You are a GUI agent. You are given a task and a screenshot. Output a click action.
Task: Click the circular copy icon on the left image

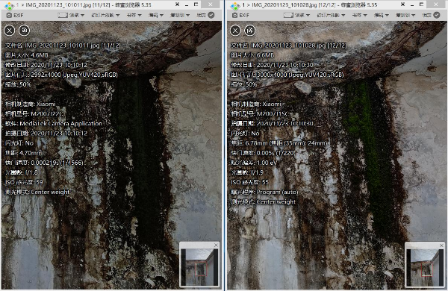pyautogui.click(x=24, y=31)
